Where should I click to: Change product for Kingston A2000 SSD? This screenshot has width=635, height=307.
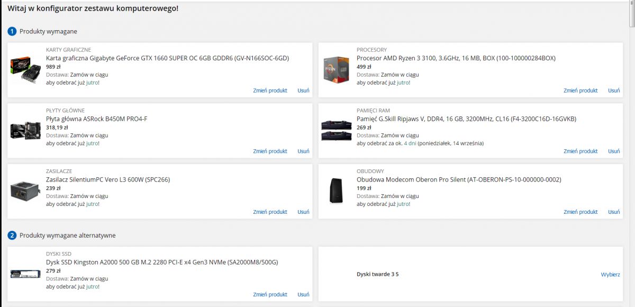[270, 295]
